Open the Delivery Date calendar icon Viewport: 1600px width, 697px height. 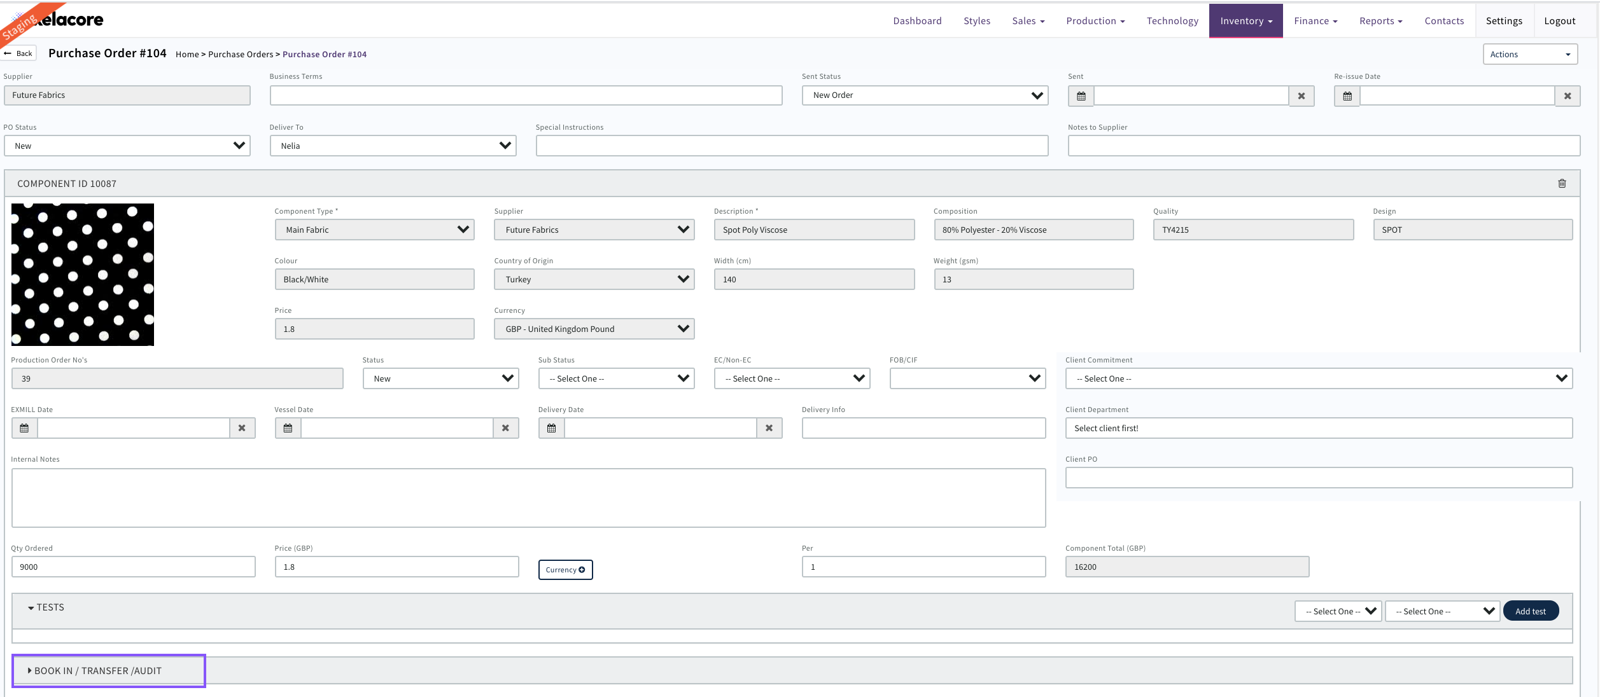coord(551,428)
